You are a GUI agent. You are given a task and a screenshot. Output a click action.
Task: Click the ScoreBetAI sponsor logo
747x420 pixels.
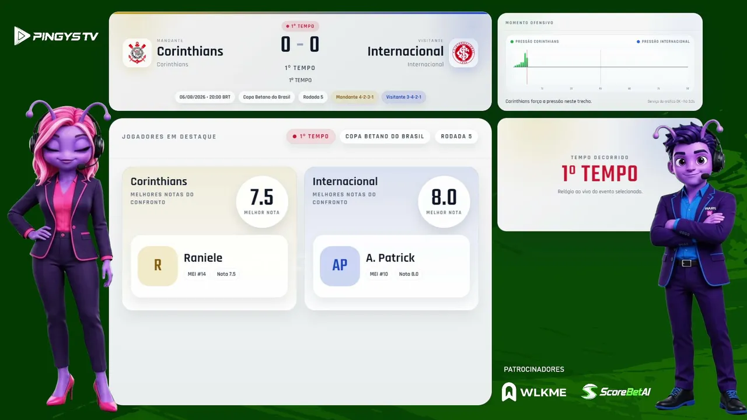tap(616, 392)
